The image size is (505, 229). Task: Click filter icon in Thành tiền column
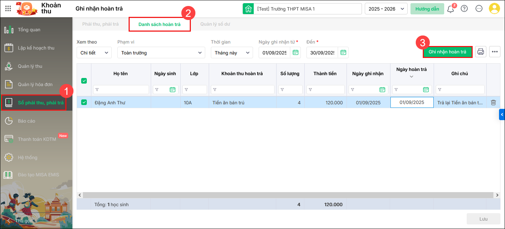(310, 90)
